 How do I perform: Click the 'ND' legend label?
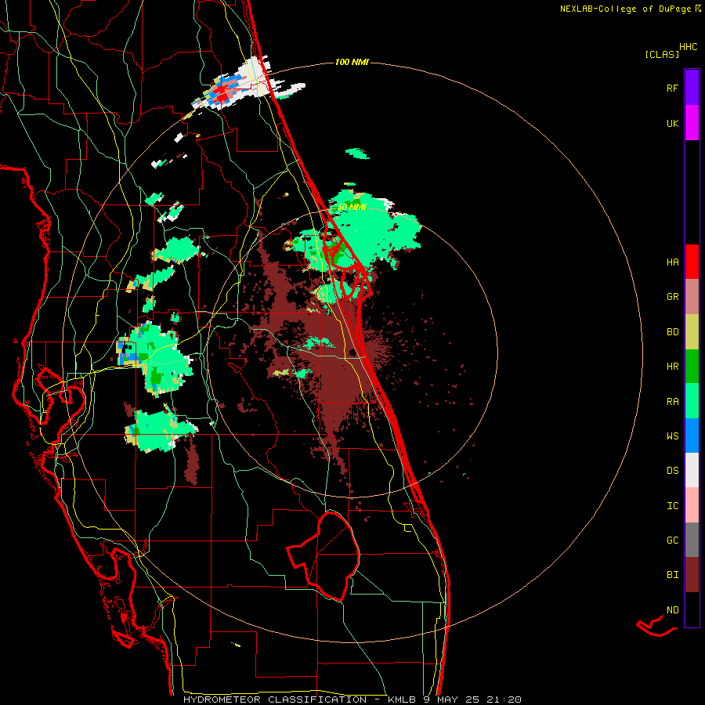(672, 610)
